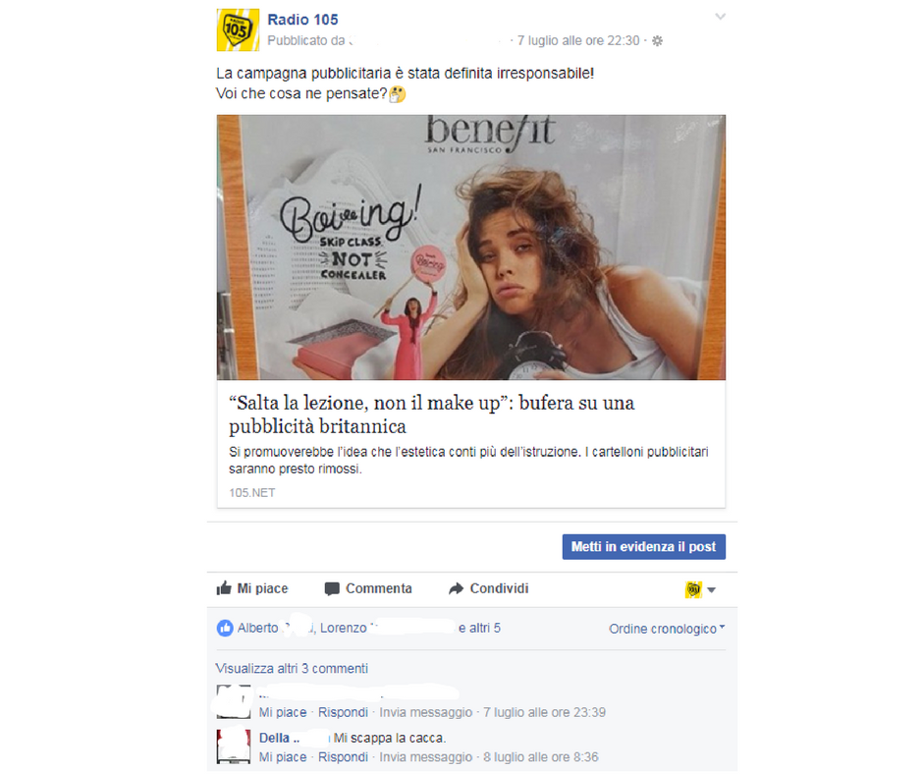Click the post timestamp 7 luglio 22:30
The width and height of the screenshot is (923, 774).
[x=578, y=40]
